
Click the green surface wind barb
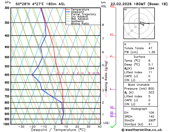click(113, 126)
